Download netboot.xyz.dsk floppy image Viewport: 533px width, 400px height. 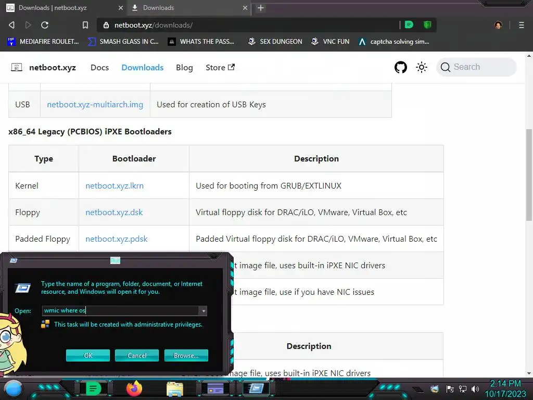(x=114, y=213)
